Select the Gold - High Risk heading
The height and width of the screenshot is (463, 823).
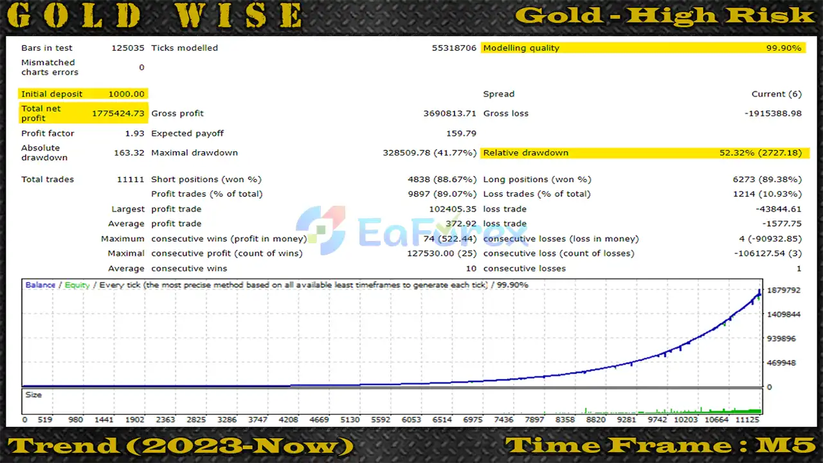click(x=665, y=16)
